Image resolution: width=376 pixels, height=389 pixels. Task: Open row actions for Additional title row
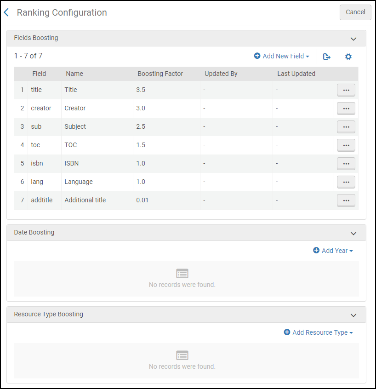346,200
